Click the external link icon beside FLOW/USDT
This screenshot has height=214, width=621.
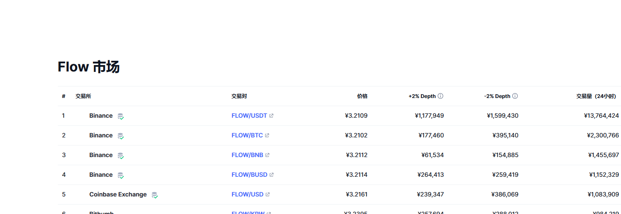coord(272,116)
